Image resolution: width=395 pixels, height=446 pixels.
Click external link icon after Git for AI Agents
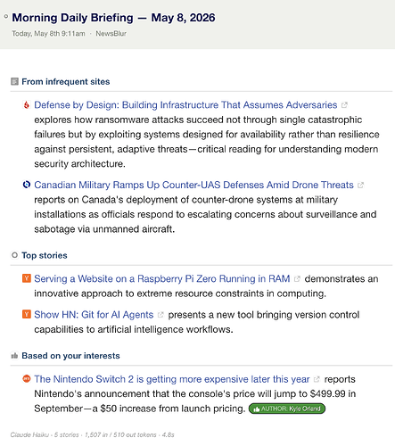coord(160,315)
